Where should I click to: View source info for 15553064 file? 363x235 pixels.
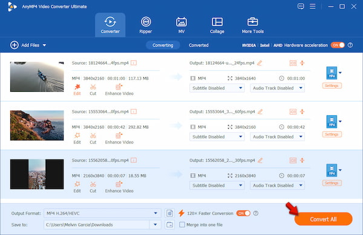134,112
